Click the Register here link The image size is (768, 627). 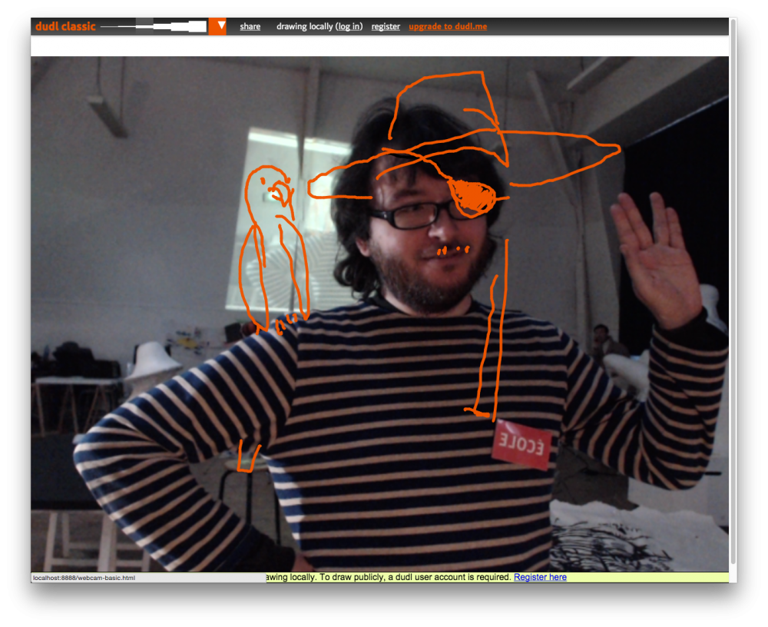tap(540, 577)
